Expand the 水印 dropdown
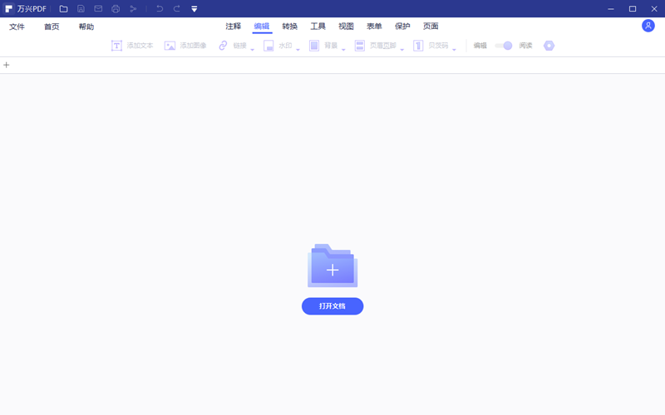The height and width of the screenshot is (415, 665). tap(297, 49)
